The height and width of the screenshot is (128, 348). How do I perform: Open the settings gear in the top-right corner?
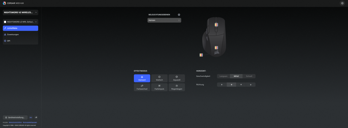[342, 3]
